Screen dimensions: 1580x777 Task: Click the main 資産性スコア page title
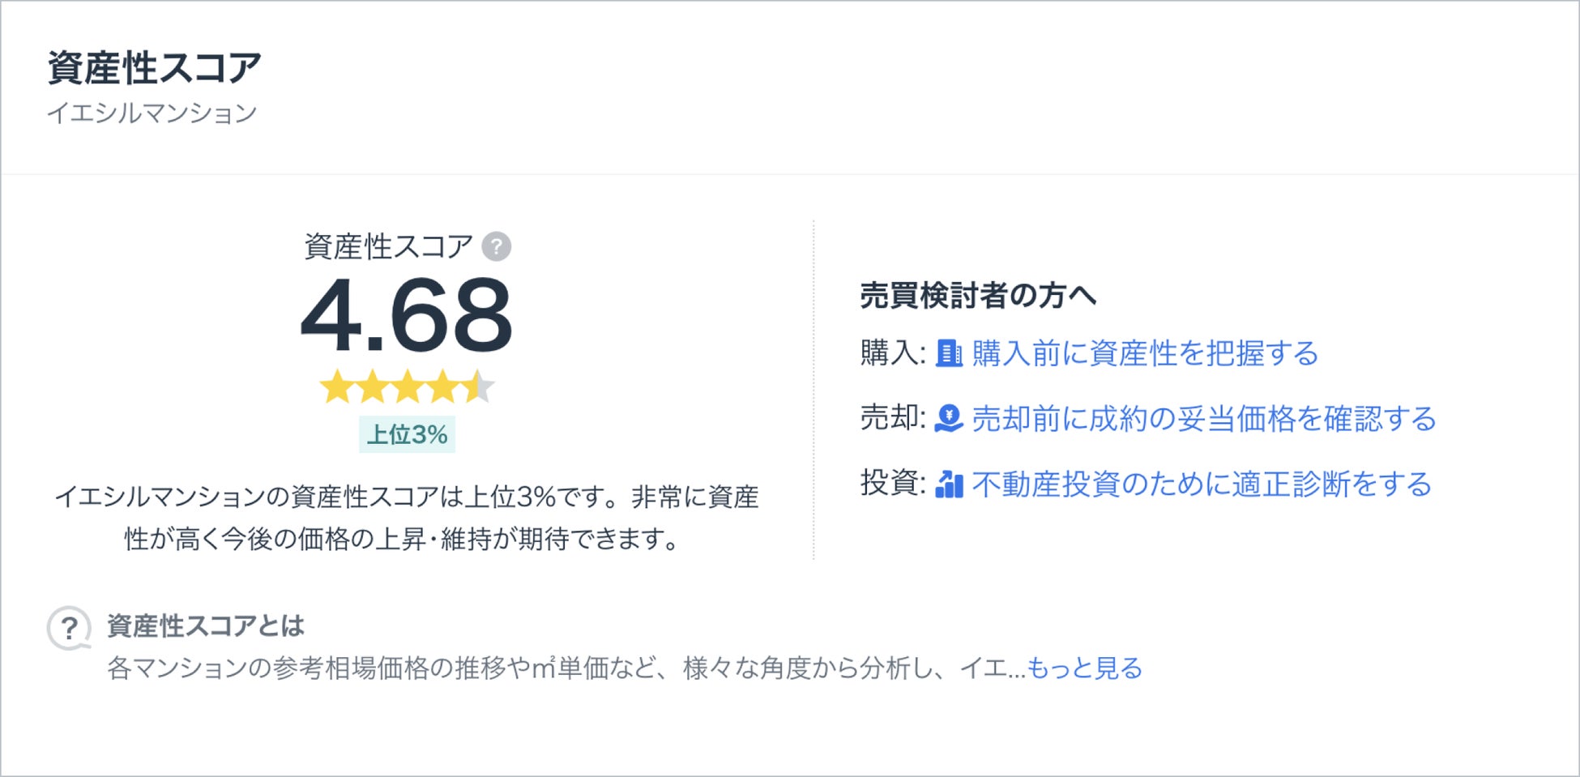coord(154,68)
